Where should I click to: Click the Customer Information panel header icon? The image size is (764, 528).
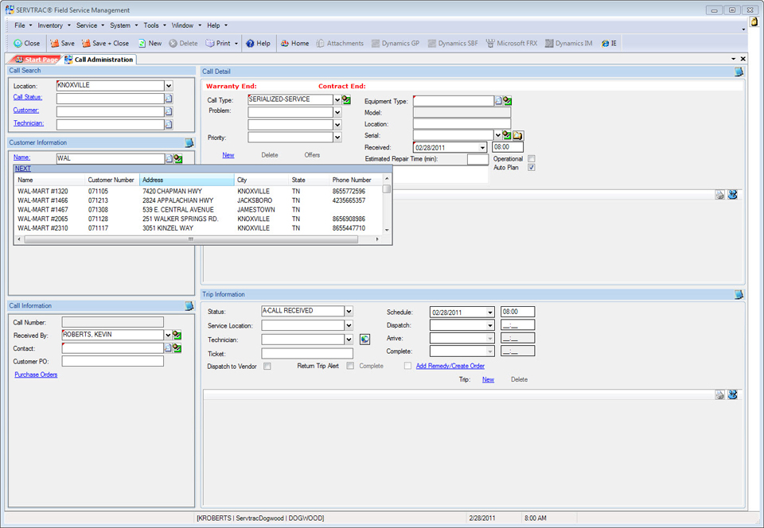[x=189, y=142]
